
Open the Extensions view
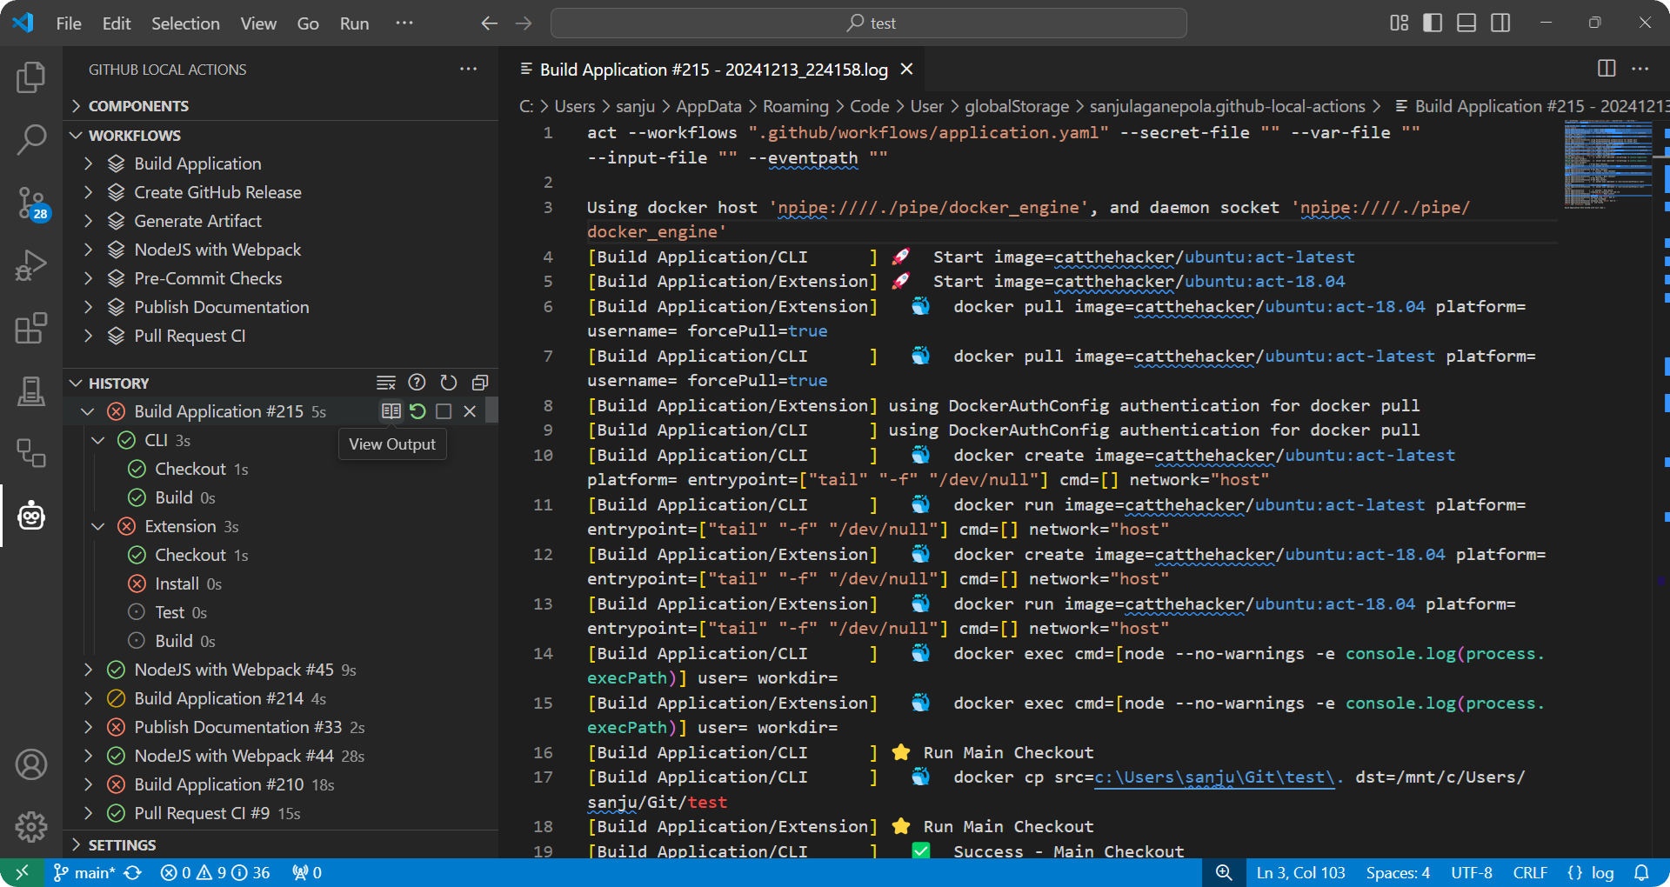point(31,329)
